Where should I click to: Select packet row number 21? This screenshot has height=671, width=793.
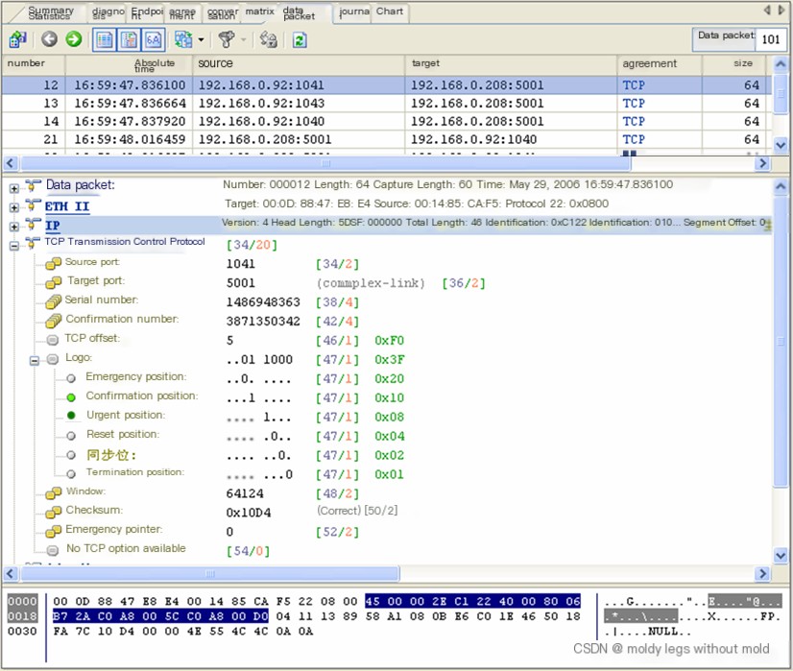tap(386, 139)
